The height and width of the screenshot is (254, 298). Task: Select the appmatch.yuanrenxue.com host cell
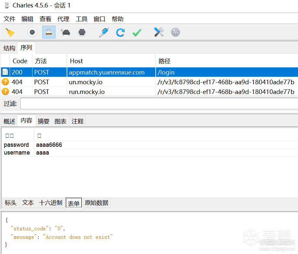[111, 72]
